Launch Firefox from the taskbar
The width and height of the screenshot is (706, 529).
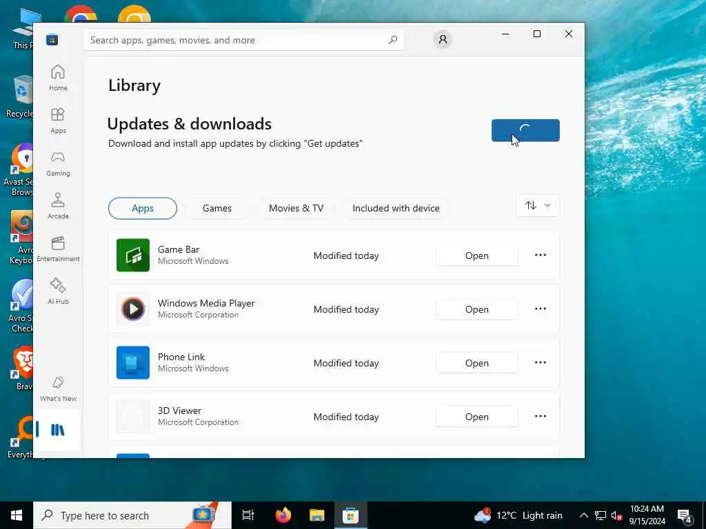(x=283, y=515)
